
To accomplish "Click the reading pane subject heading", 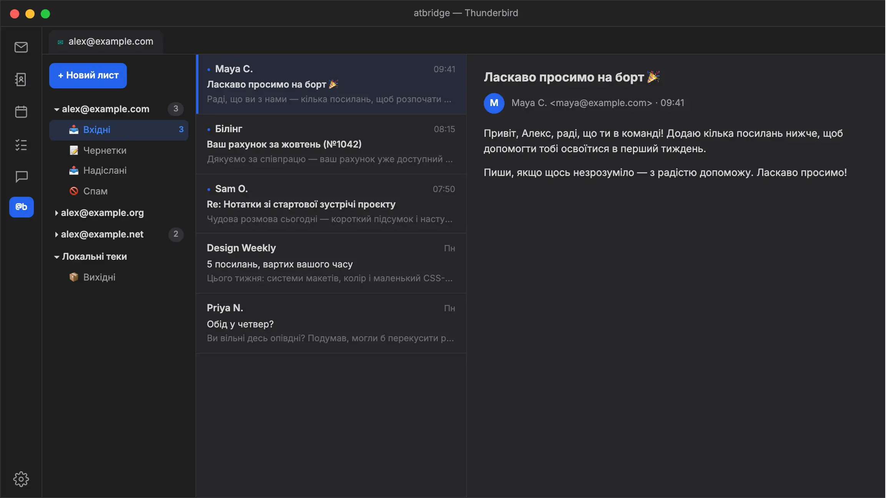I will tap(572, 77).
